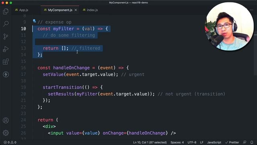Switch to the App.js tab
The height and width of the screenshot is (145, 257).
point(22,10)
